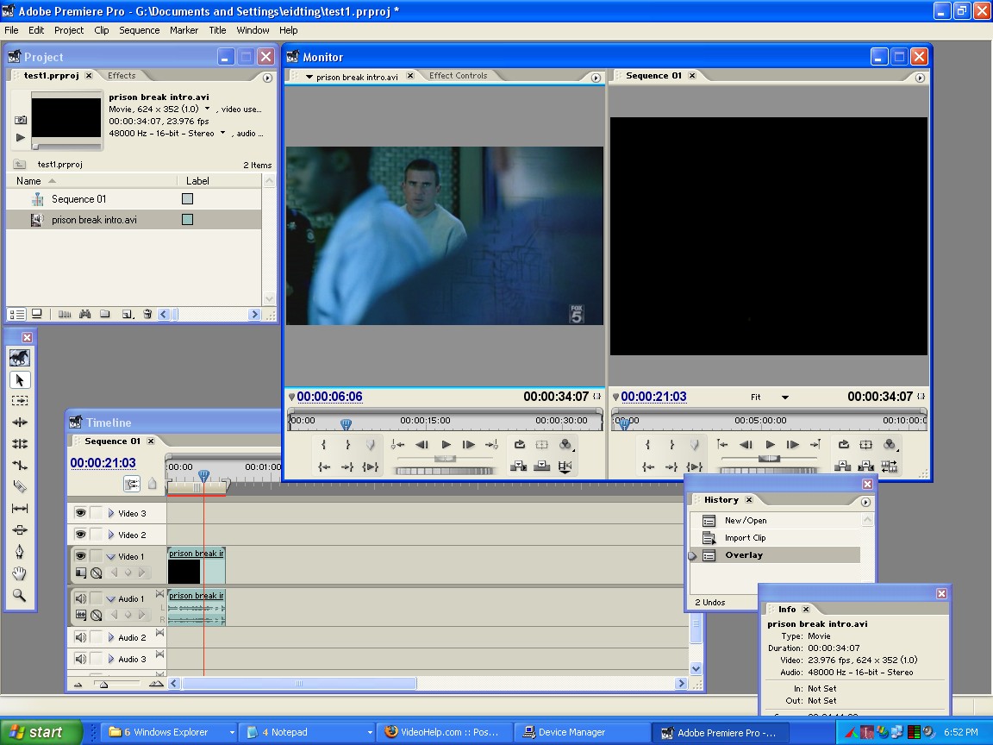Hide the Video 2 track output

click(x=80, y=534)
